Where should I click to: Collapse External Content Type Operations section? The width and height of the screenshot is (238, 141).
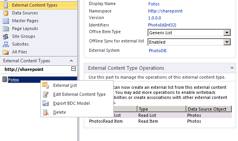point(232,68)
